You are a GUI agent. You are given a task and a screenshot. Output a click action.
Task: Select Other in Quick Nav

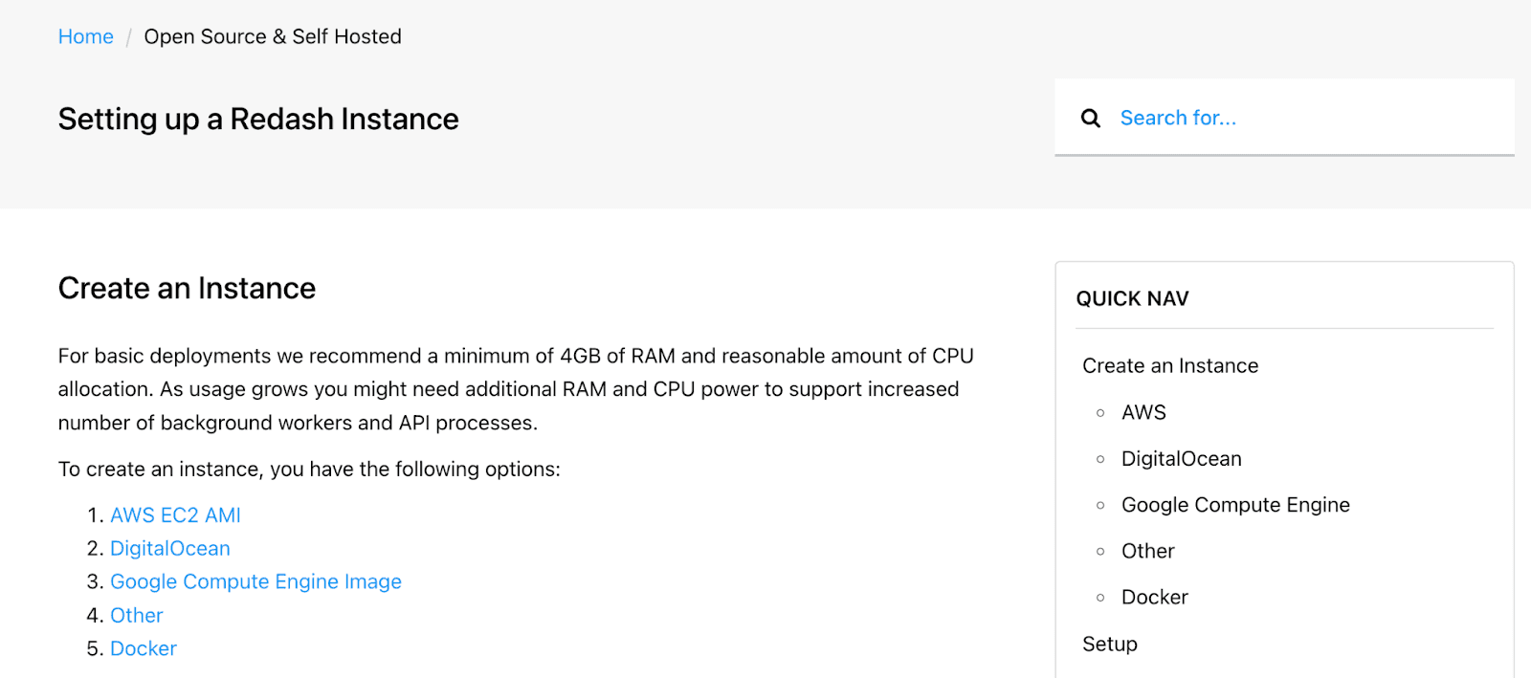[1148, 551]
